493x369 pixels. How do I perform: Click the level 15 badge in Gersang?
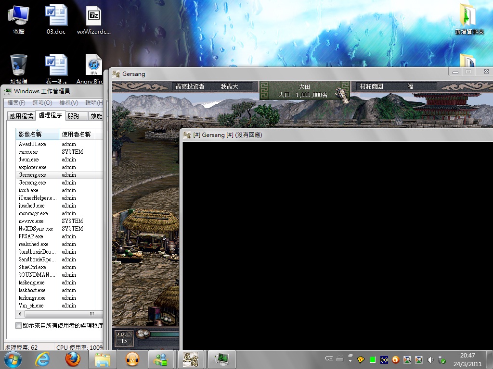pyautogui.click(x=124, y=339)
